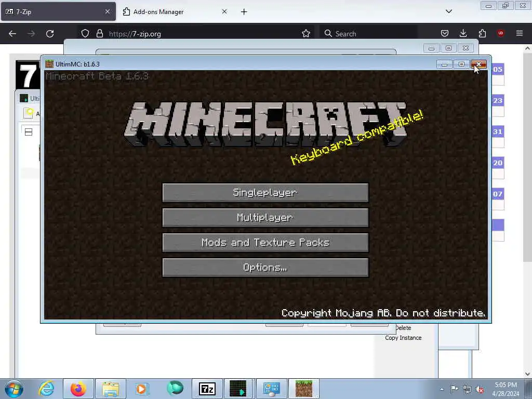List all tabs dropdown arrow
This screenshot has width=532, height=399.
tap(449, 11)
